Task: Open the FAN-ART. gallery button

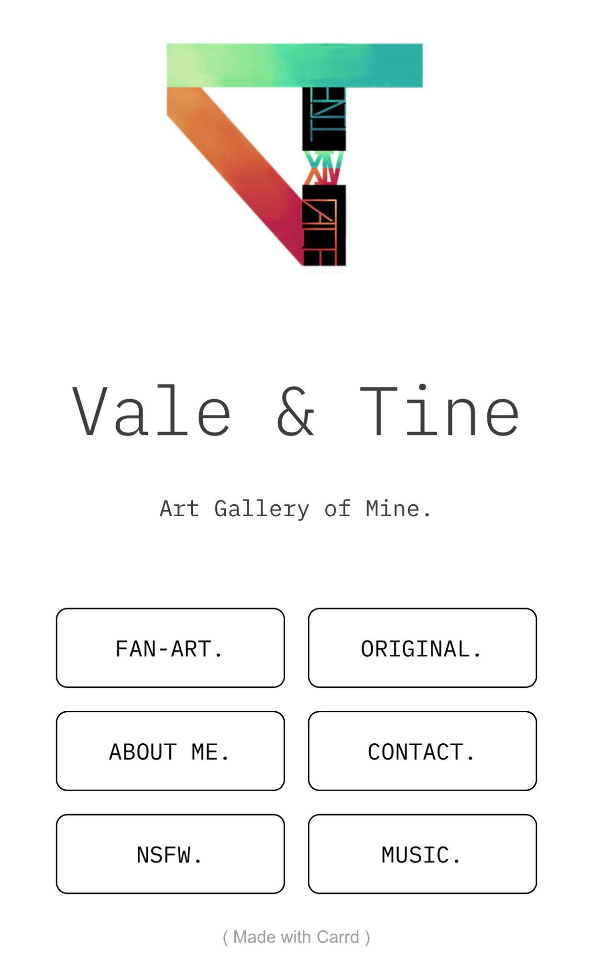Action: 170,648
